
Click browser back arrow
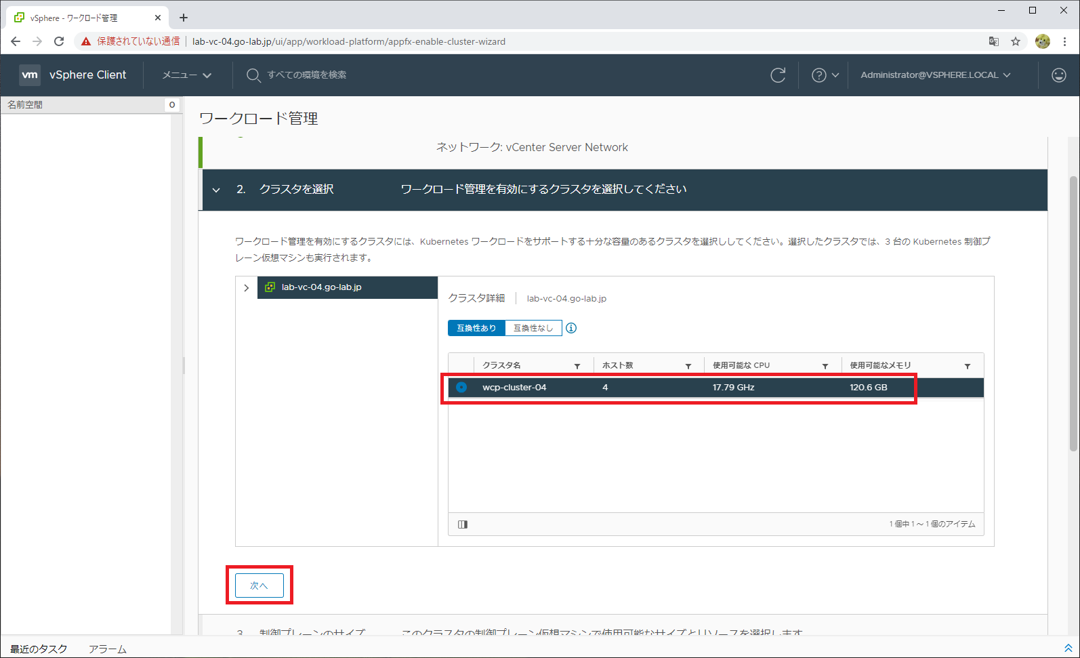click(x=16, y=41)
